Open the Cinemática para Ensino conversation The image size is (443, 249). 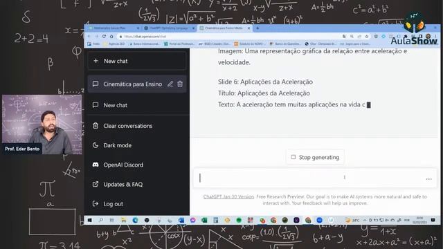pyautogui.click(x=137, y=84)
